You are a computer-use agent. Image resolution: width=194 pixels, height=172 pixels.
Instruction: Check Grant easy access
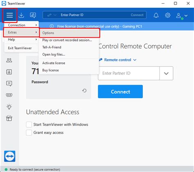29,133
